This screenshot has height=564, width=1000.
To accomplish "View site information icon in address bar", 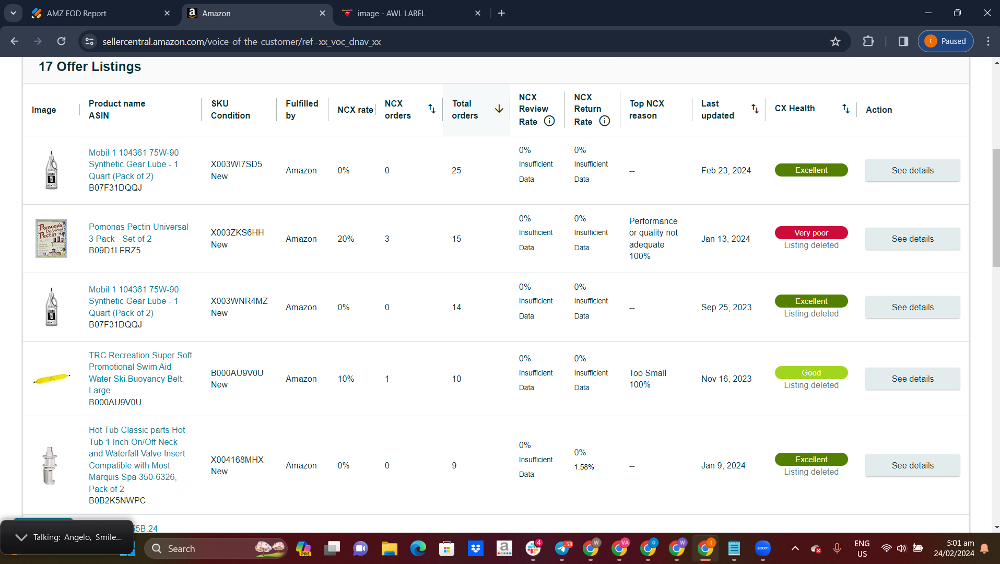I will (90, 41).
